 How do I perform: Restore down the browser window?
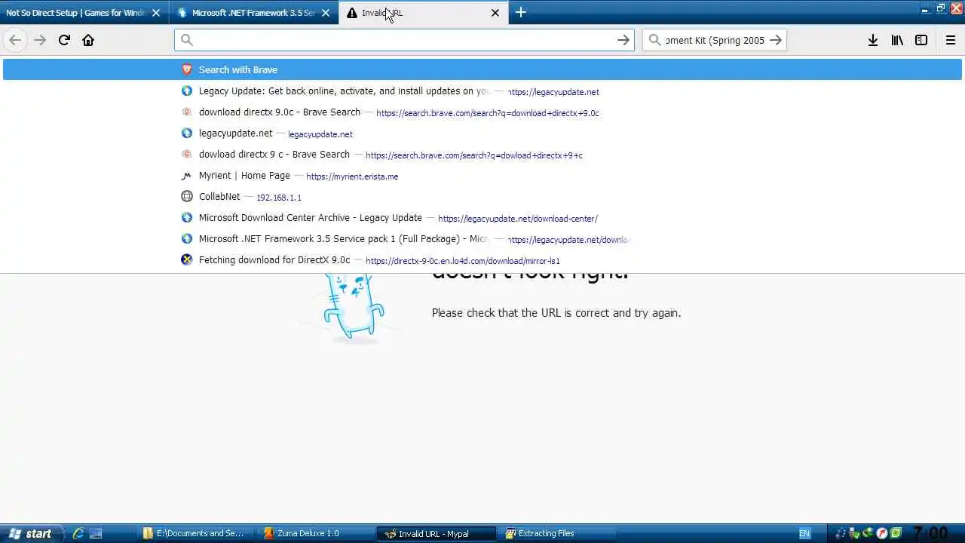click(x=940, y=9)
